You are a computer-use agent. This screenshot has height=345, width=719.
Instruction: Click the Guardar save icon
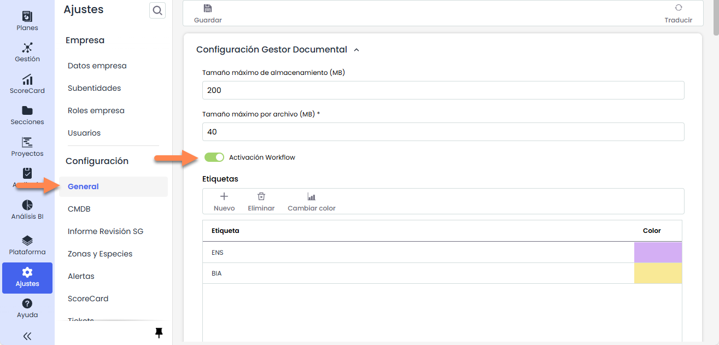pos(207,9)
